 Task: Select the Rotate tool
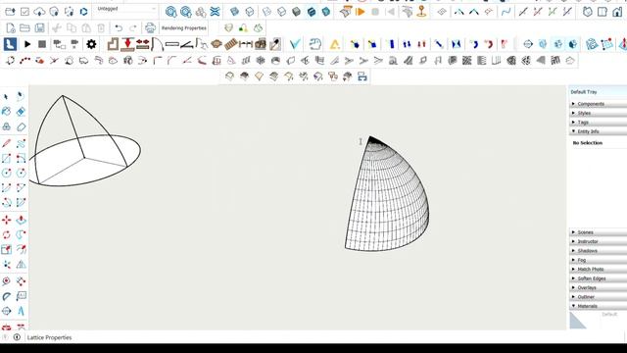pos(7,235)
